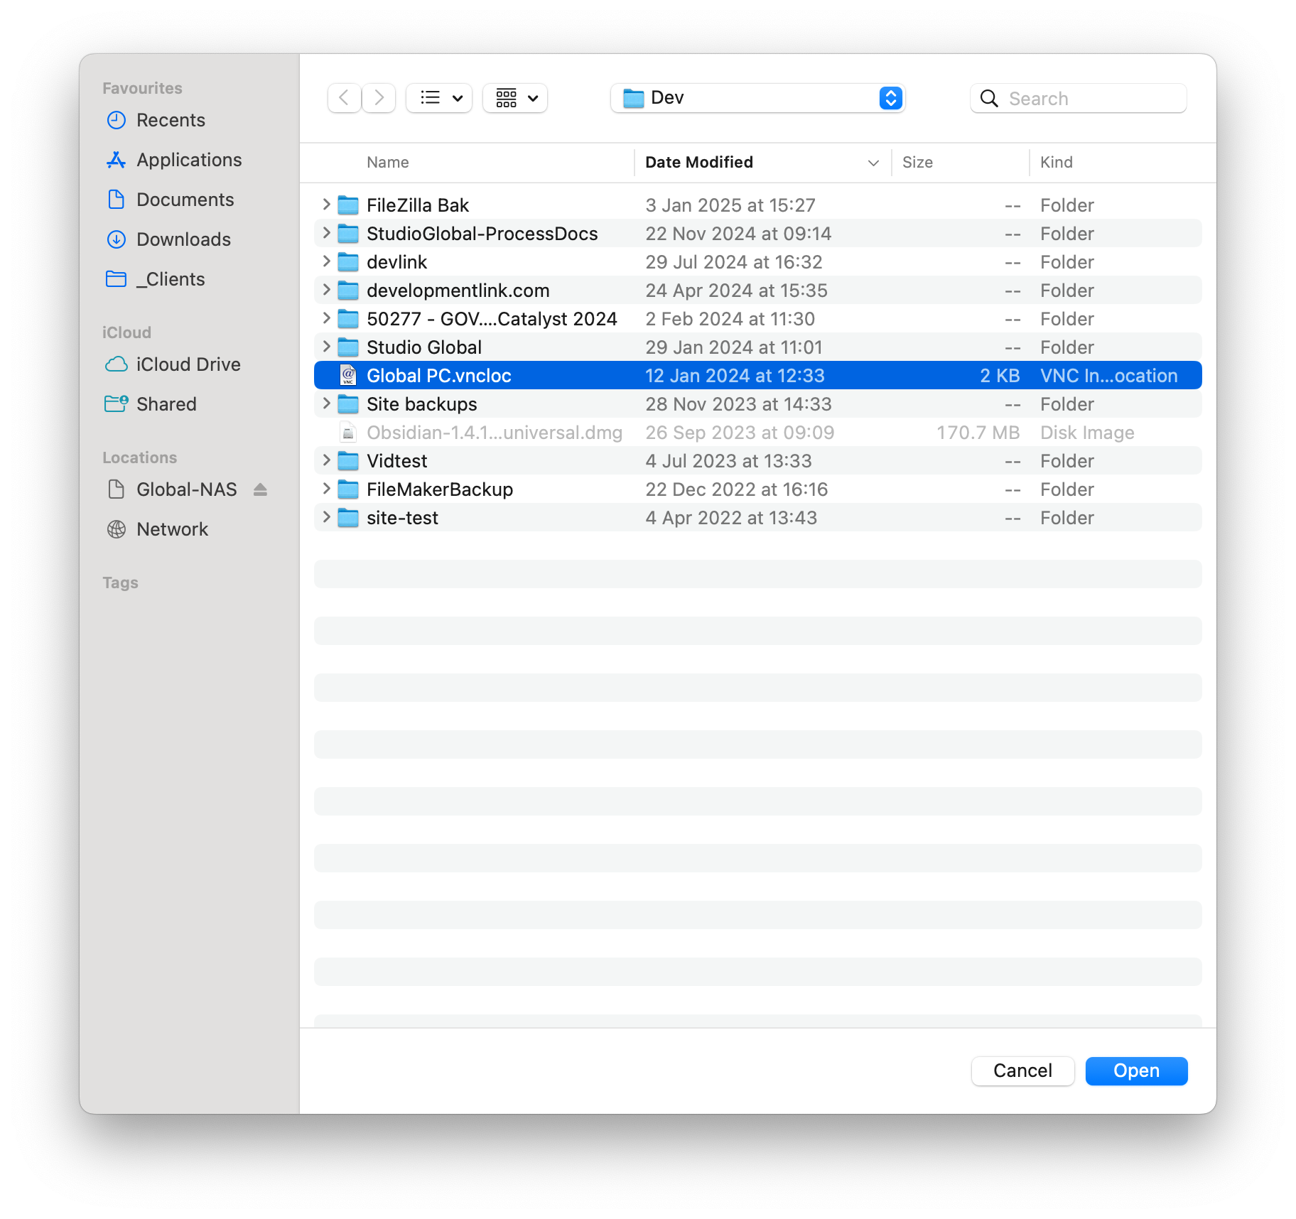Click the Locations section header
This screenshot has height=1219, width=1296.
(x=139, y=457)
